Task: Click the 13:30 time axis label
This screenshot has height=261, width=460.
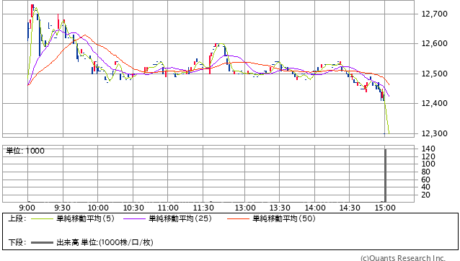Action: [x=280, y=208]
